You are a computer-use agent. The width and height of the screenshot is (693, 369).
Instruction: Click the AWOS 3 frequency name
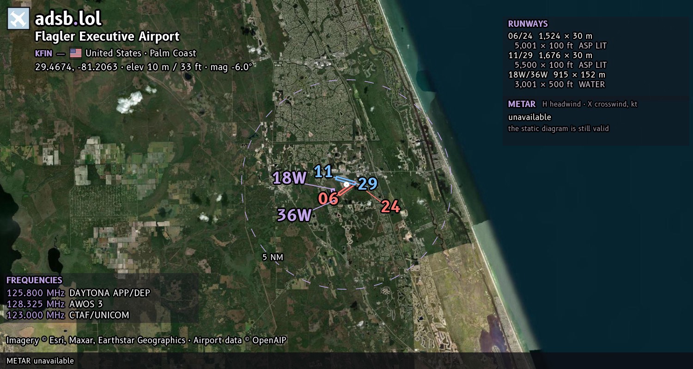pos(86,304)
